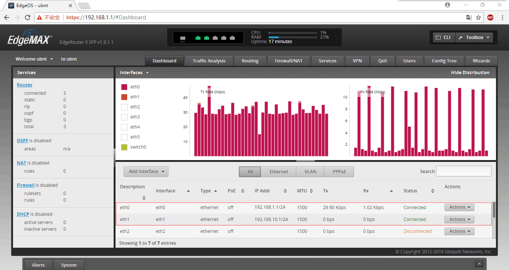509x270 pixels.
Task: Sort table by Rx column arrow
Action: click(x=391, y=191)
